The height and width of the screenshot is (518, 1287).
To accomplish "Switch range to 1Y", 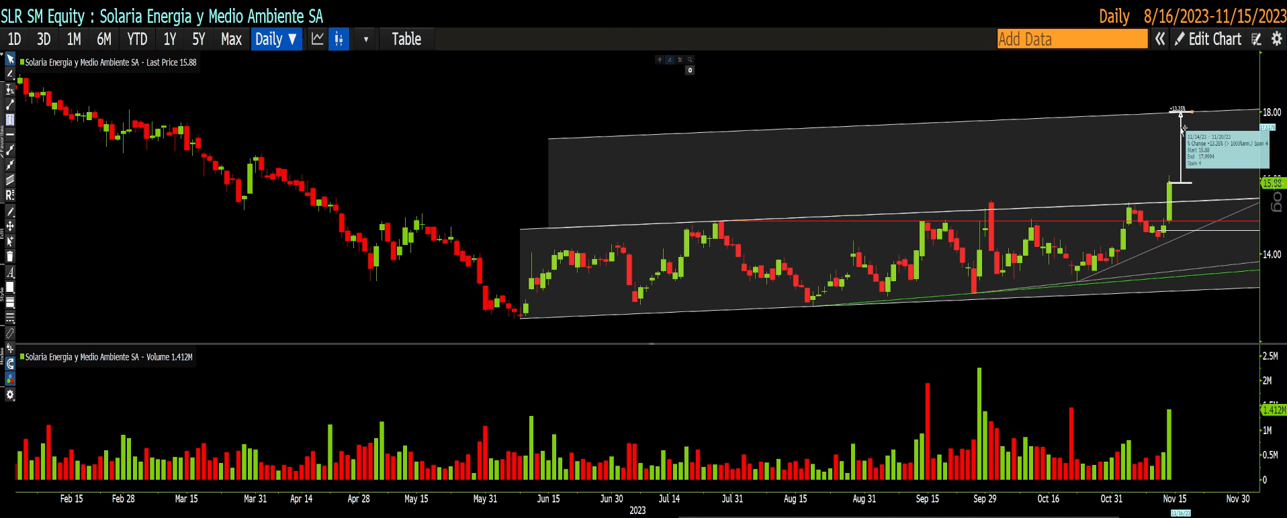I will coord(170,39).
